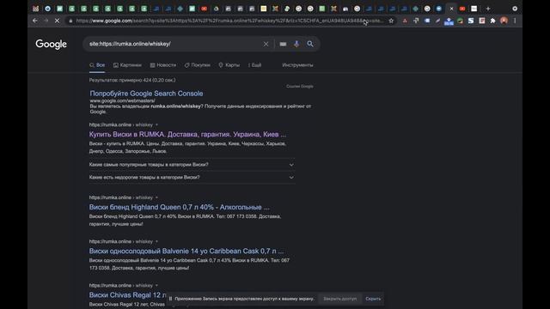The image size is (550, 309).
Task: Switch to 'Новости' results tab
Action: click(x=163, y=65)
